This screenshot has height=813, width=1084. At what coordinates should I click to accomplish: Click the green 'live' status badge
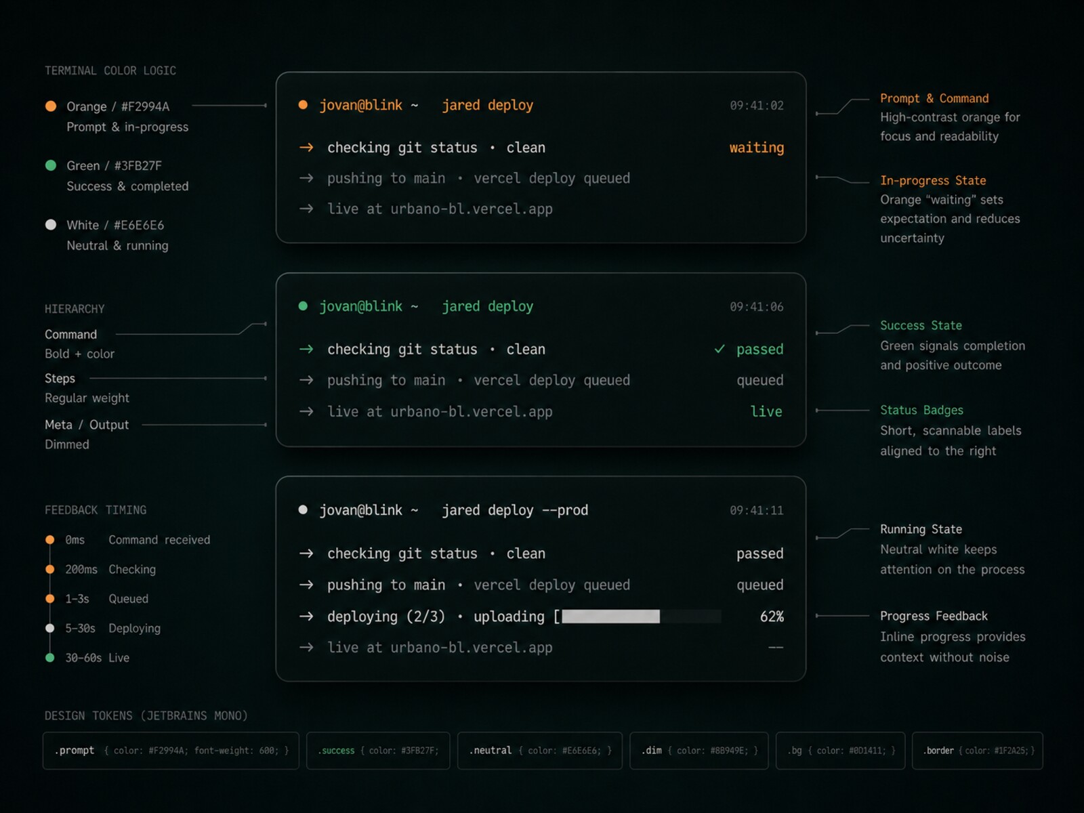pos(766,411)
